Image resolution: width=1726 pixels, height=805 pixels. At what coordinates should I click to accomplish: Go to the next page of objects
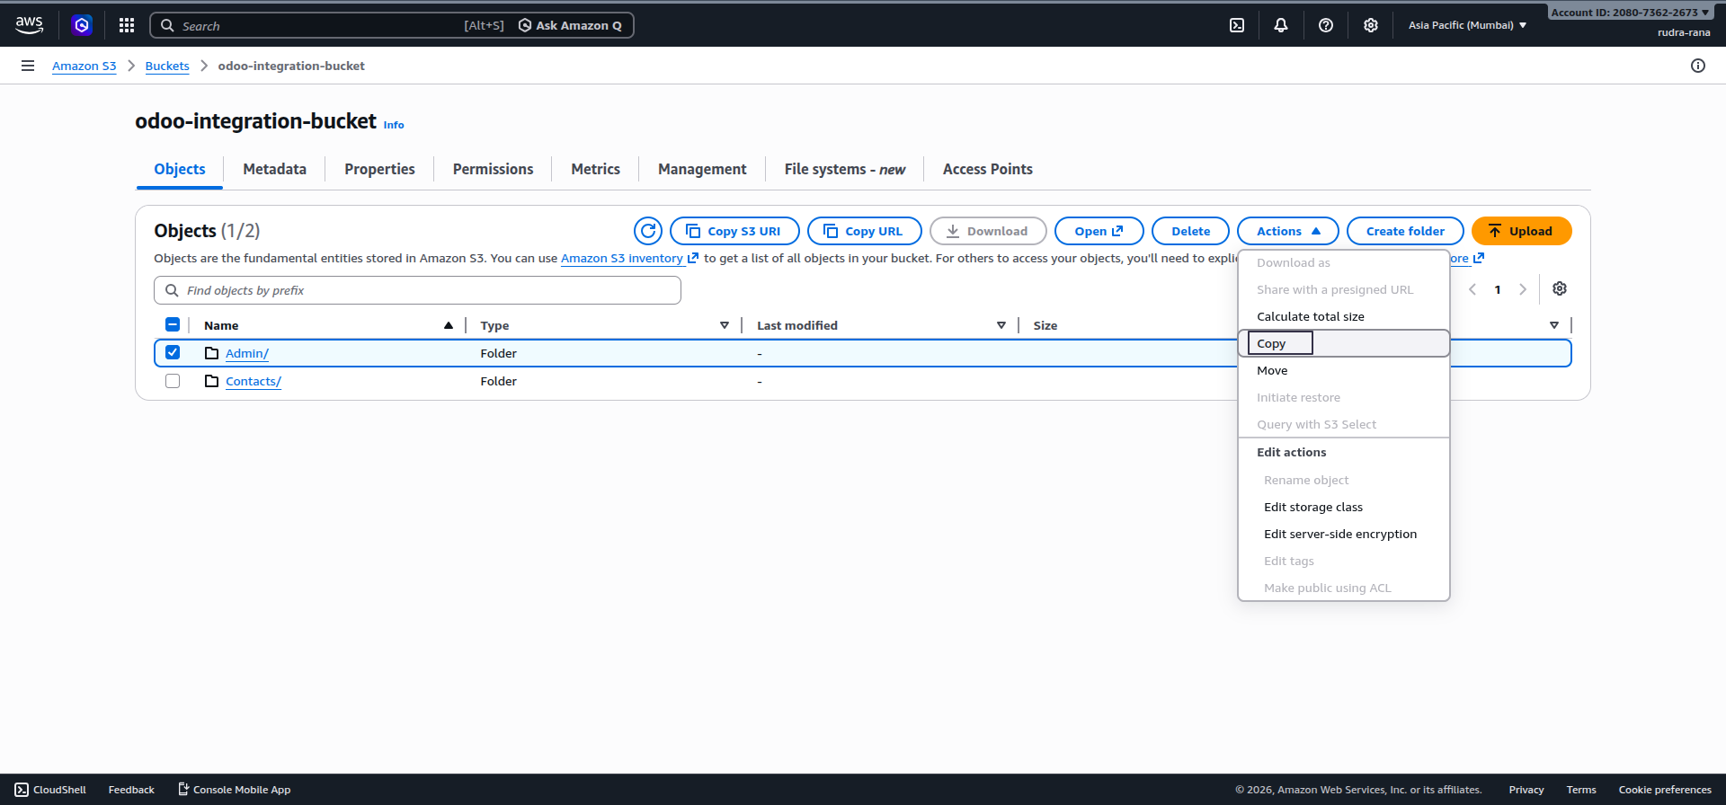coord(1523,289)
